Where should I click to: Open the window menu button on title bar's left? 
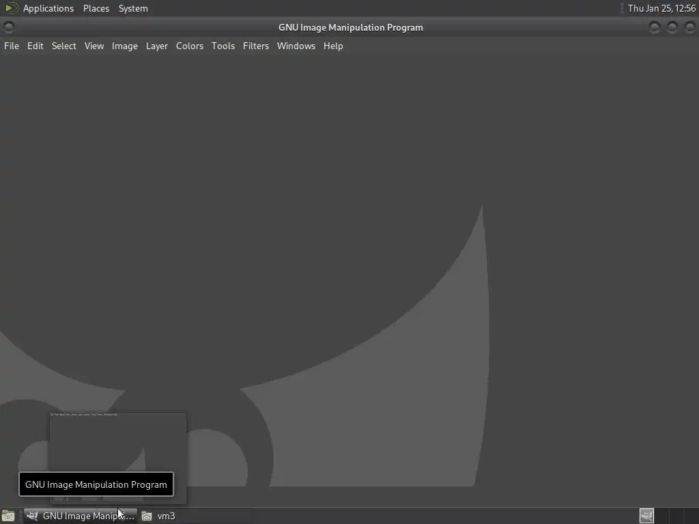coord(9,27)
